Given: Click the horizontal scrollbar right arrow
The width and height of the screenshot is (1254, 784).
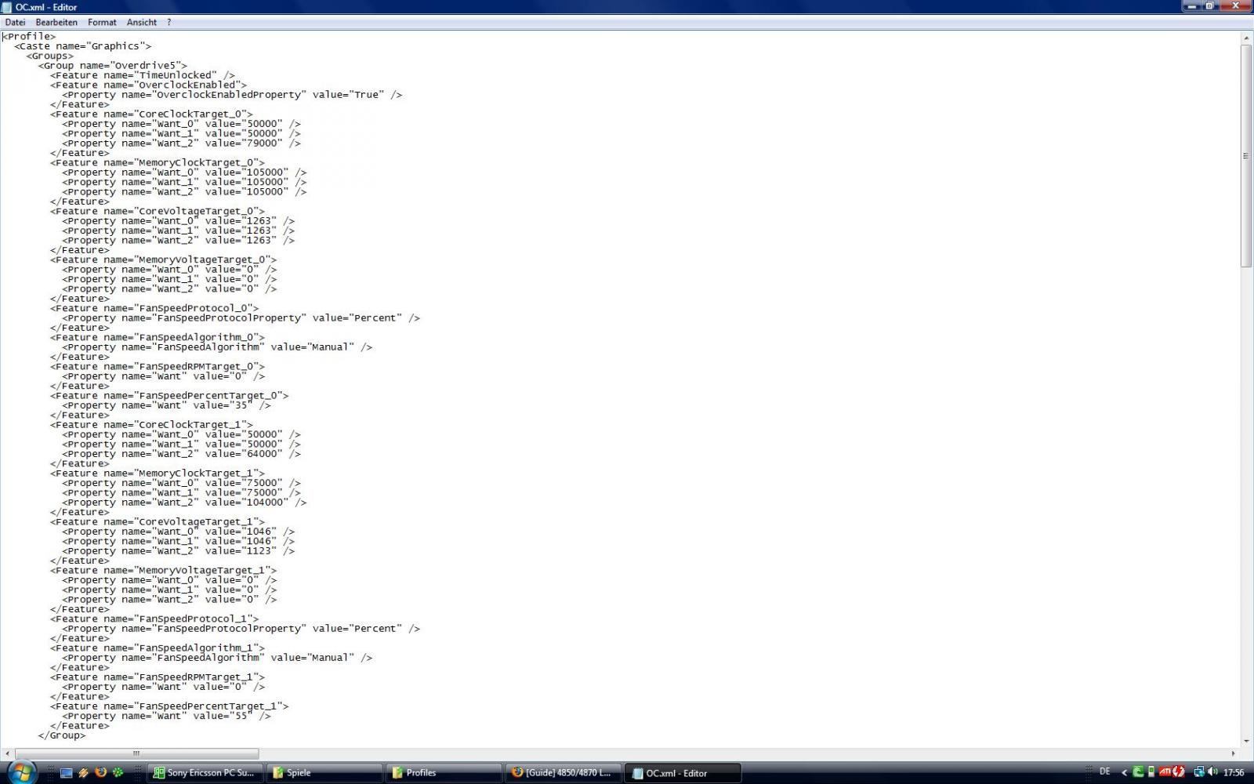Looking at the screenshot, I should tap(1234, 753).
